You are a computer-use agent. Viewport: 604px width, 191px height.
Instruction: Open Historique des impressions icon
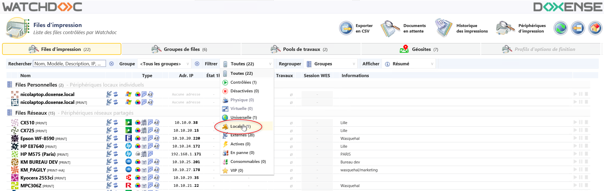point(443,28)
